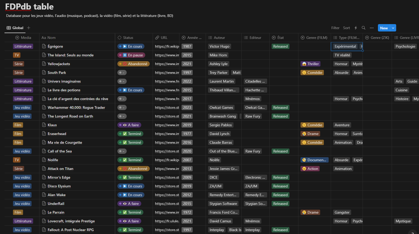
Task: Click the Type (FILM...) column list icon
Action: (335, 38)
